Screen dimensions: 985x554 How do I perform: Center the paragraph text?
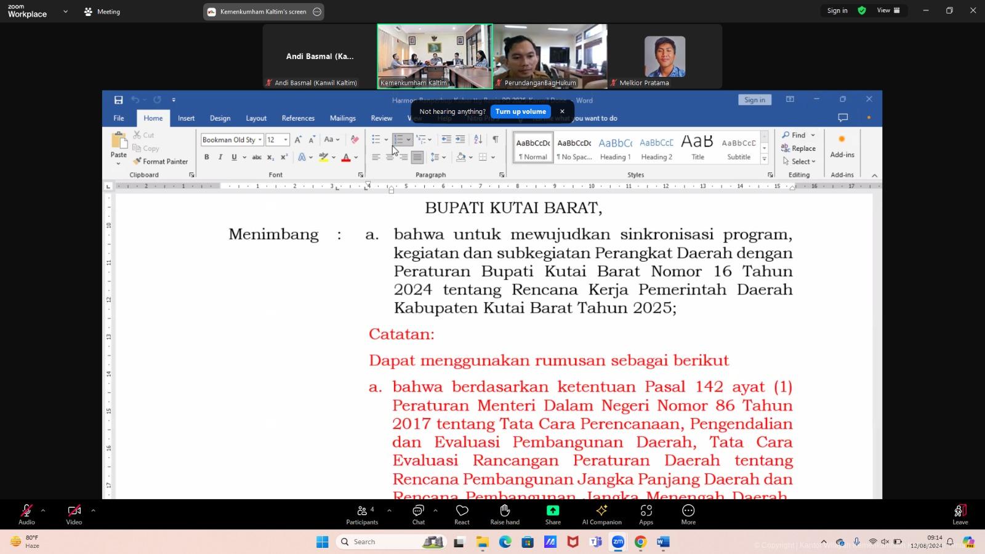[390, 158]
